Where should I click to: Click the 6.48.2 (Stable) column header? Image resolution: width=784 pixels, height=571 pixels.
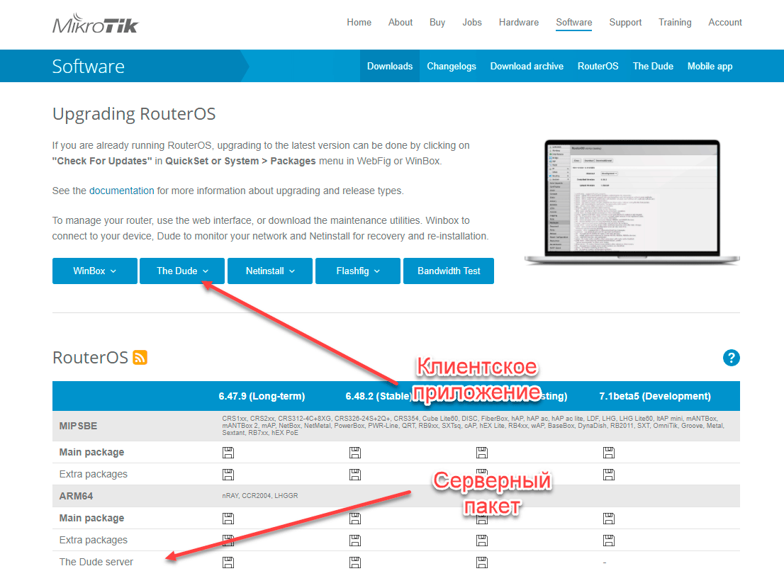click(x=379, y=396)
